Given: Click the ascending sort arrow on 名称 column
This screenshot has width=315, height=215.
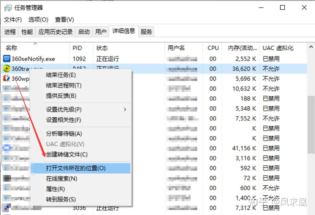Looking at the screenshot, I should [x=36, y=43].
